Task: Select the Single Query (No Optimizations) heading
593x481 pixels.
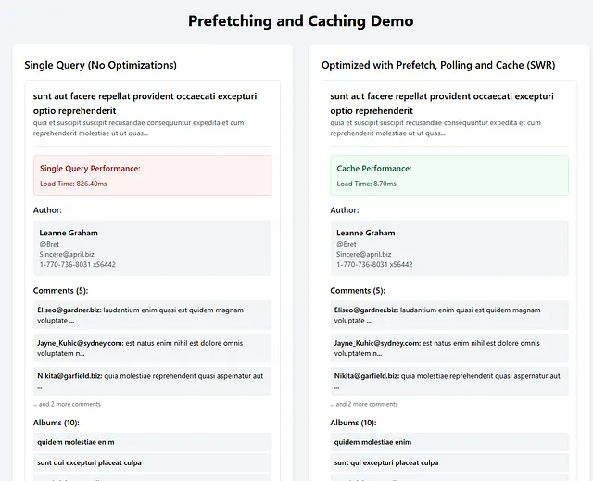Action: coord(101,65)
